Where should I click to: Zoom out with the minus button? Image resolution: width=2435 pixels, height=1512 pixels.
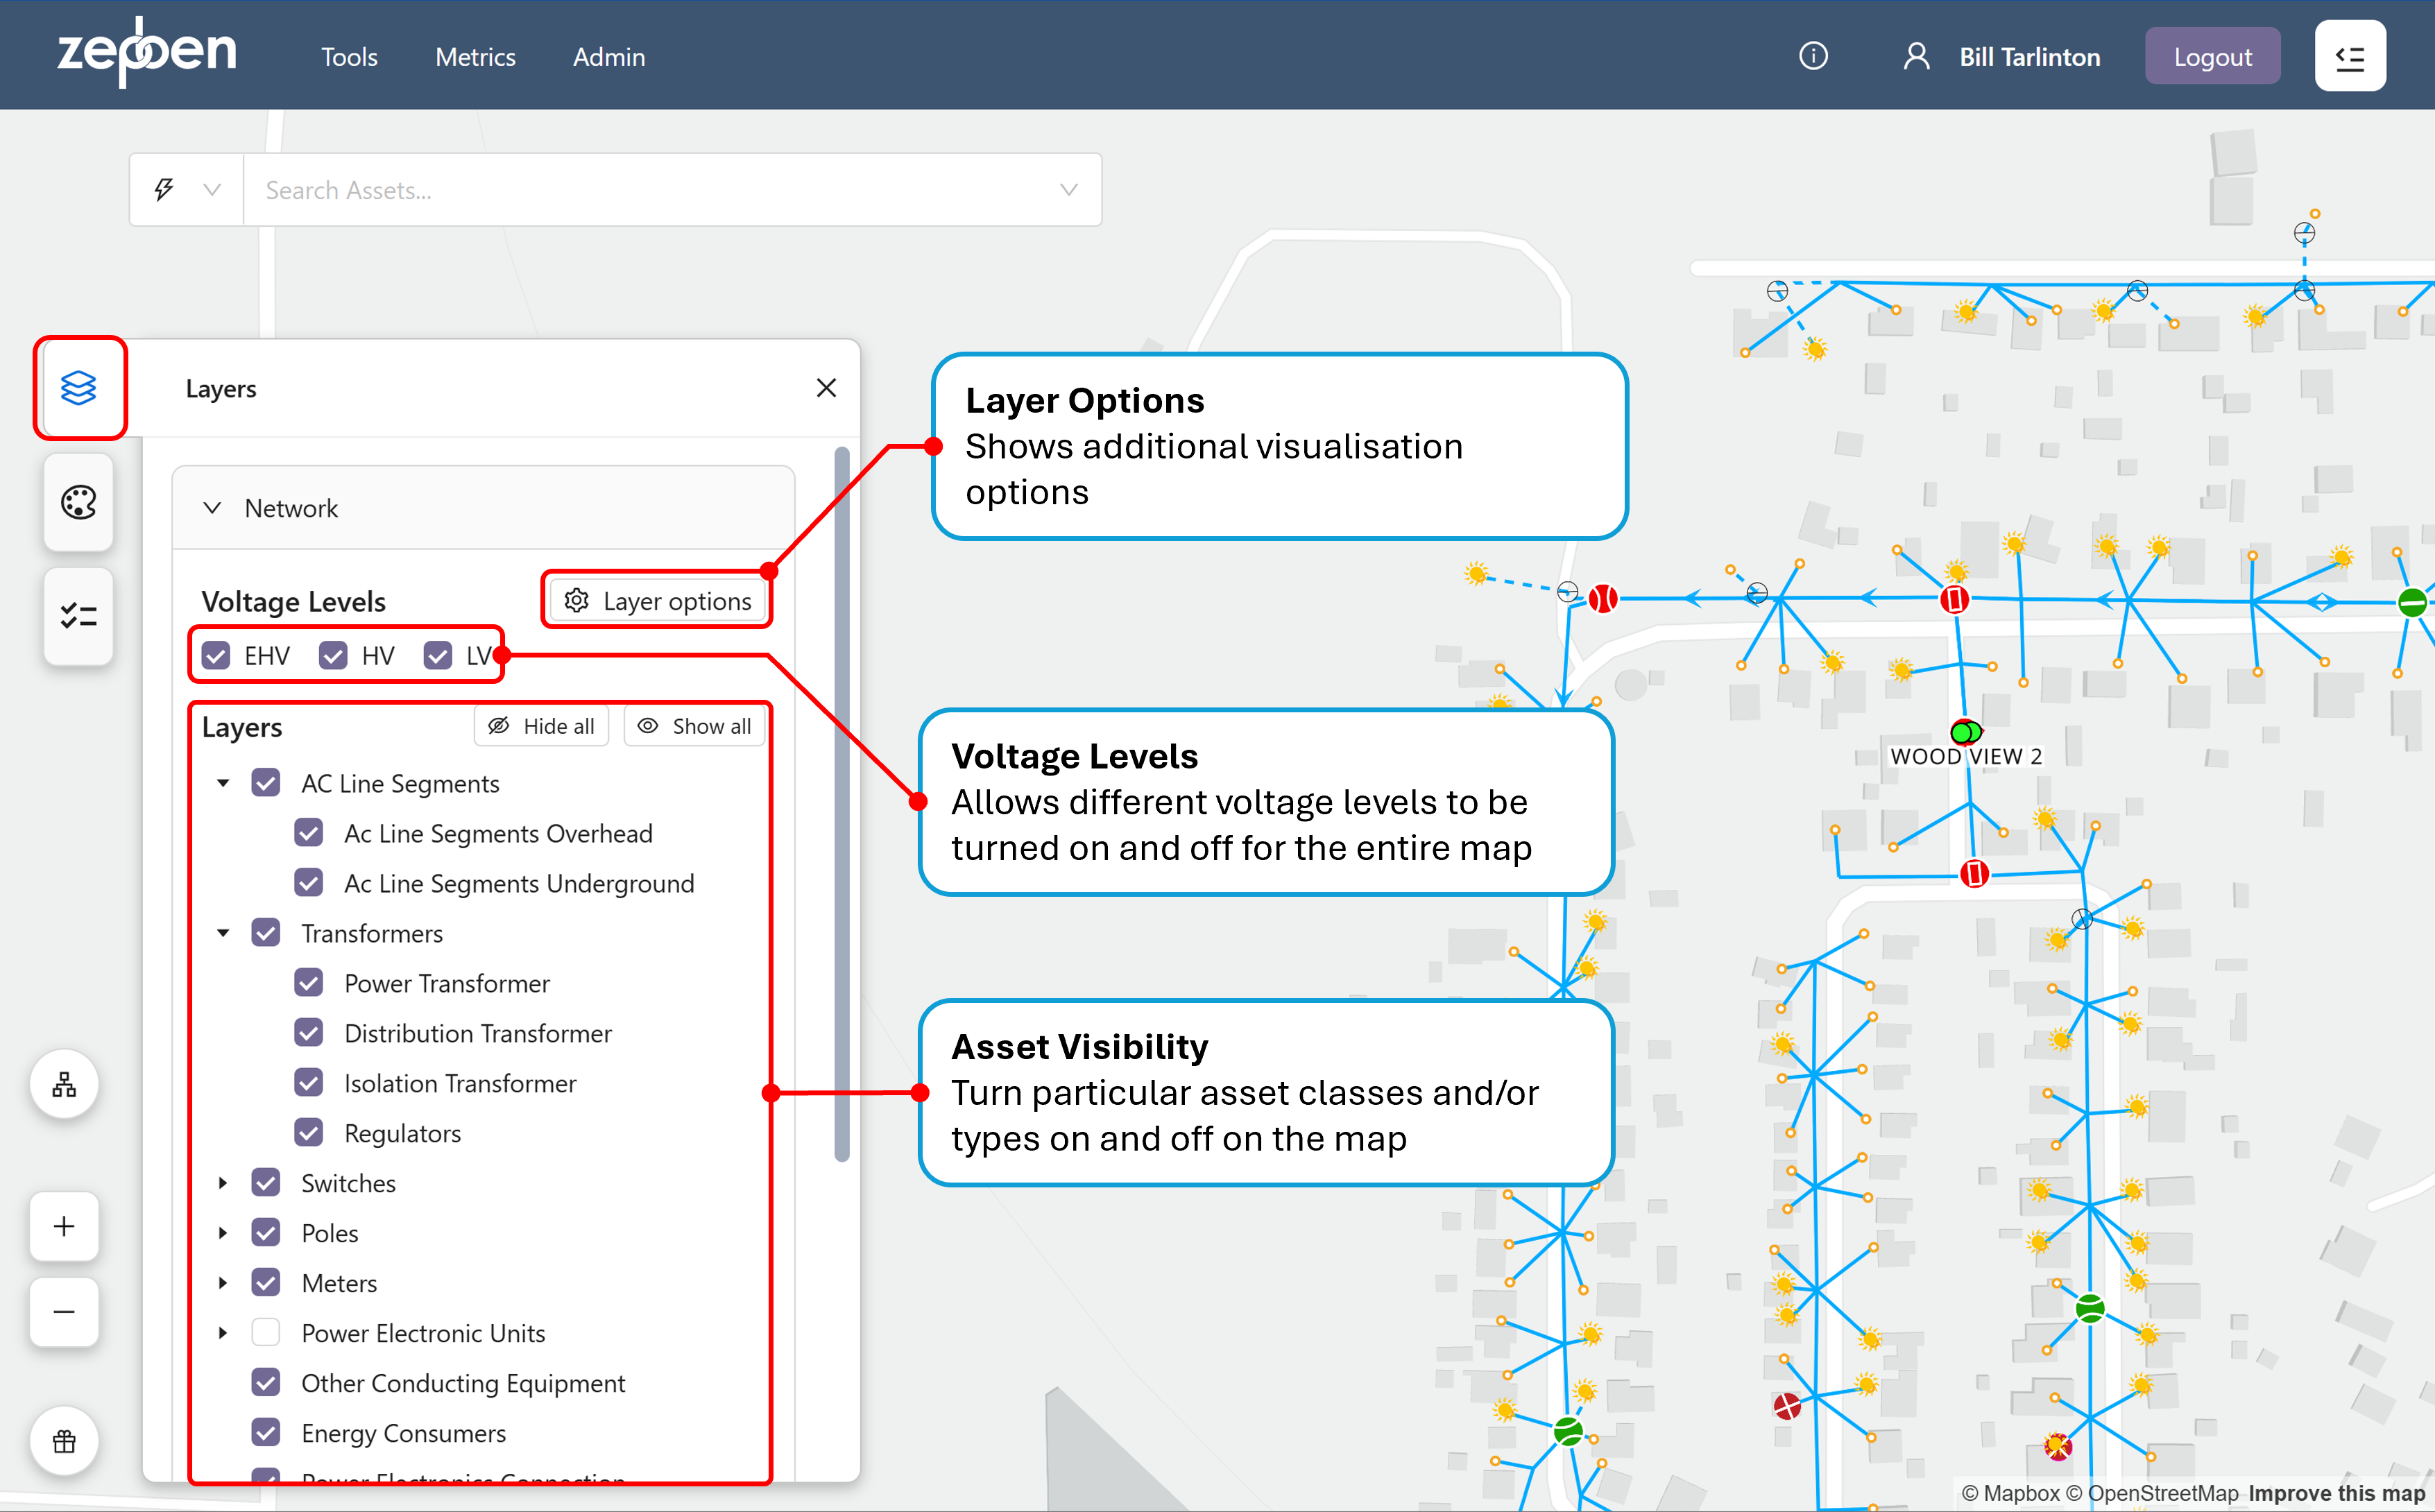(x=64, y=1312)
